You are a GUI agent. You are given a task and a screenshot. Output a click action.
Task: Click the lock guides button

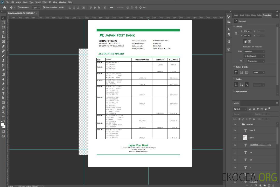coord(241,85)
